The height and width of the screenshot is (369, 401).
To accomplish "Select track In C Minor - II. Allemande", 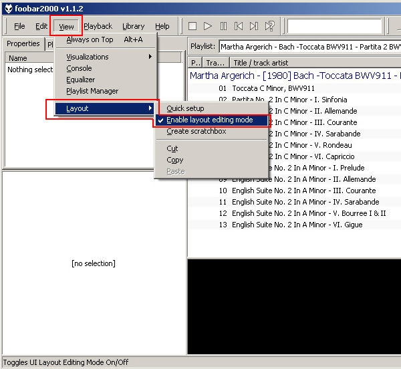I will 335,111.
